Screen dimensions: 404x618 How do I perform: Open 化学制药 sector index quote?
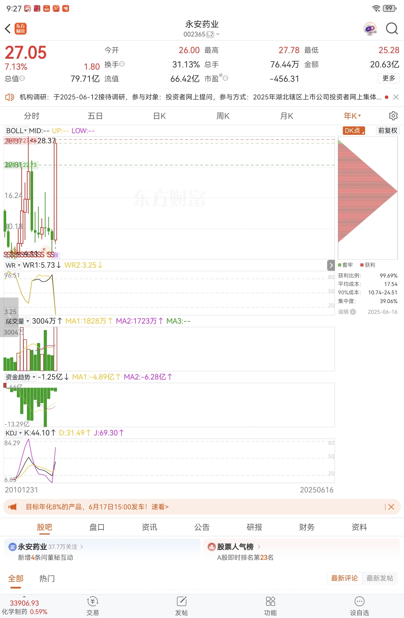(25, 607)
